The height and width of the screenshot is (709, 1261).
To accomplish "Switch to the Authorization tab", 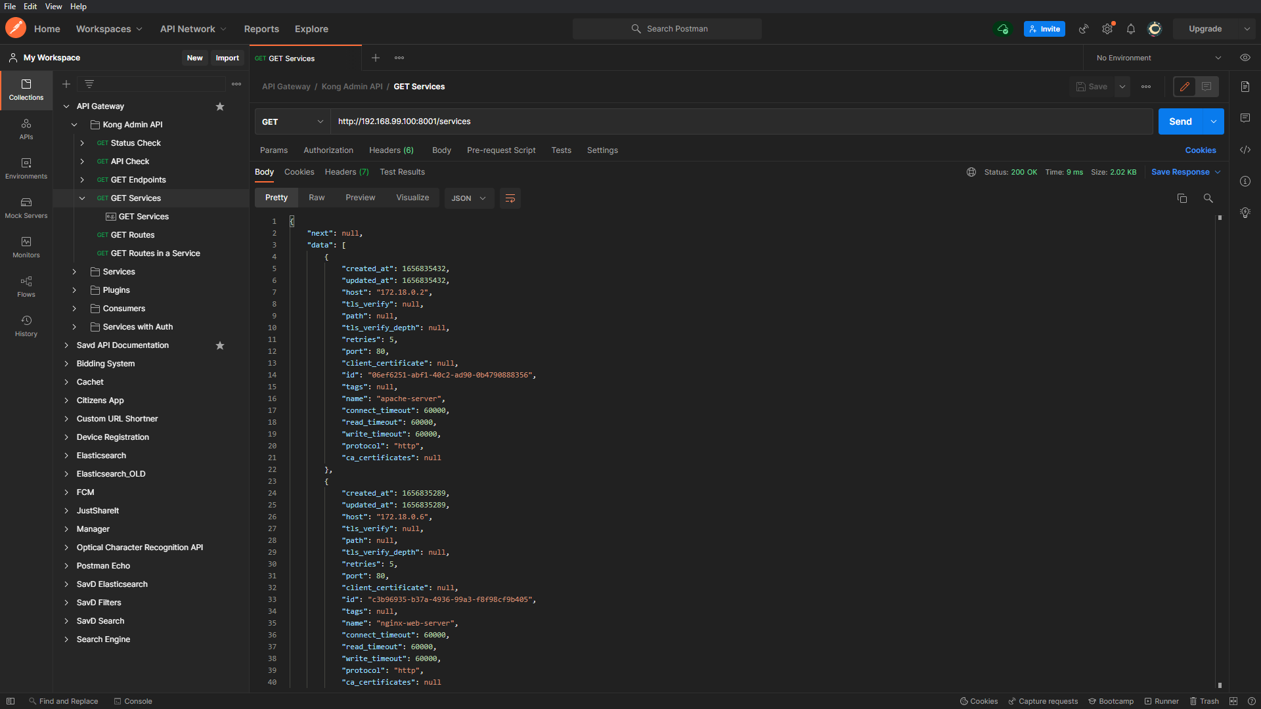I will [328, 150].
